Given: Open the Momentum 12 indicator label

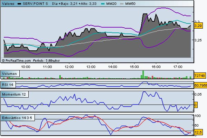Looking at the screenshot, I should [14, 94].
